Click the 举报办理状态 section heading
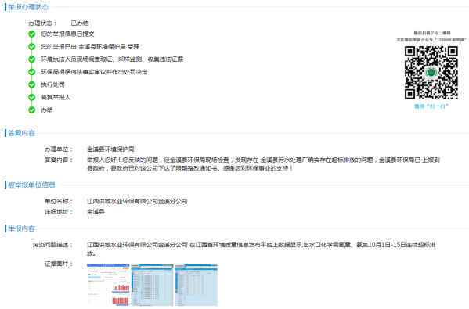 pyautogui.click(x=28, y=7)
